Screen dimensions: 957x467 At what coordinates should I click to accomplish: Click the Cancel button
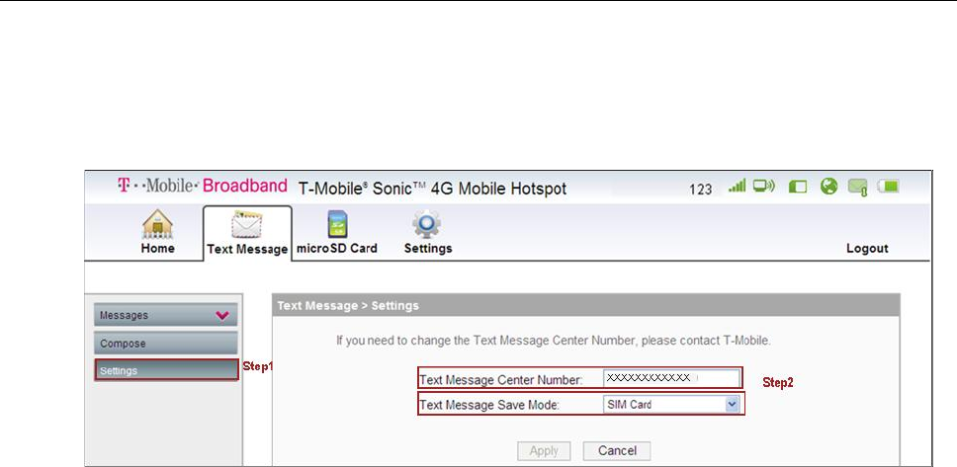617,451
